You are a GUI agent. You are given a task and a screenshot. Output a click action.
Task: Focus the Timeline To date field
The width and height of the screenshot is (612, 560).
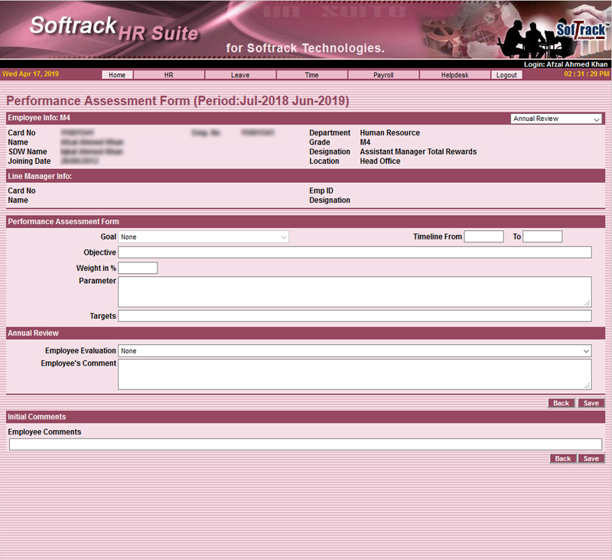tap(542, 237)
